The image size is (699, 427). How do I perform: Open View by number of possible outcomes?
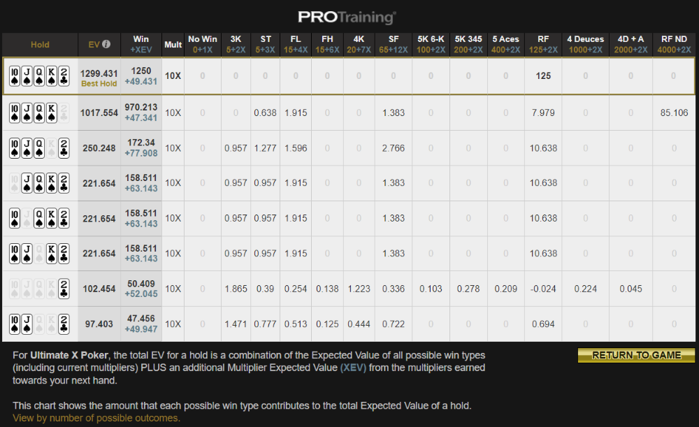coord(96,418)
